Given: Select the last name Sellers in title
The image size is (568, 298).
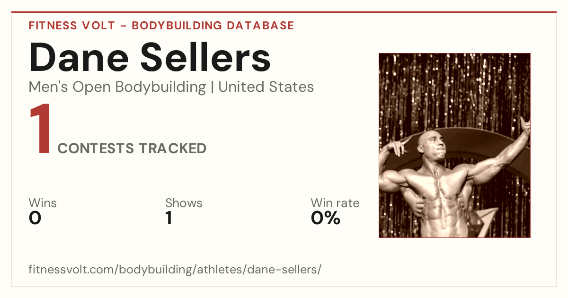Looking at the screenshot, I should [x=206, y=57].
